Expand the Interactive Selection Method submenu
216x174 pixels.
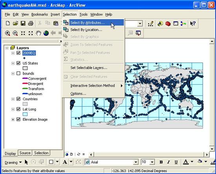(x=93, y=85)
